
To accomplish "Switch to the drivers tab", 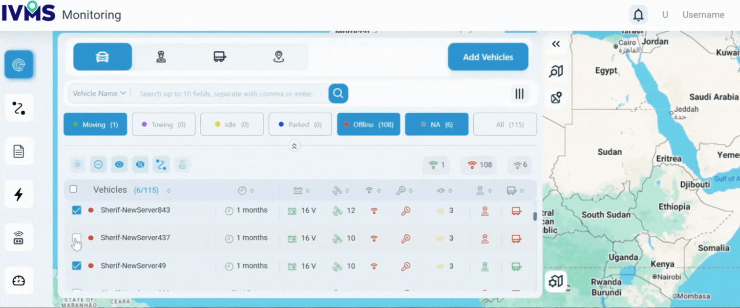I will (x=161, y=57).
